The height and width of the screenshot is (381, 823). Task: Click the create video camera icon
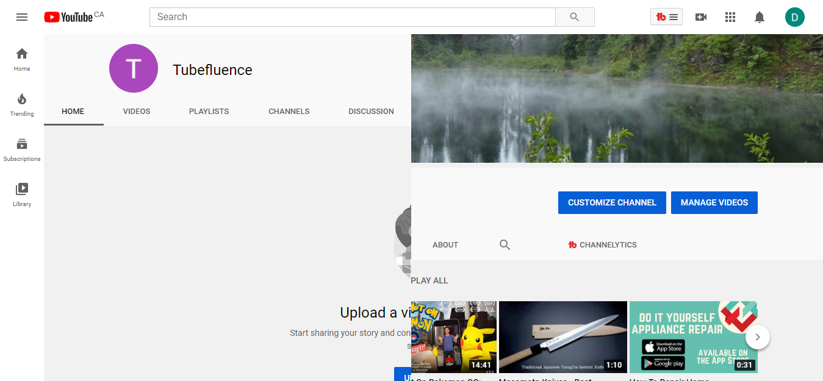701,17
